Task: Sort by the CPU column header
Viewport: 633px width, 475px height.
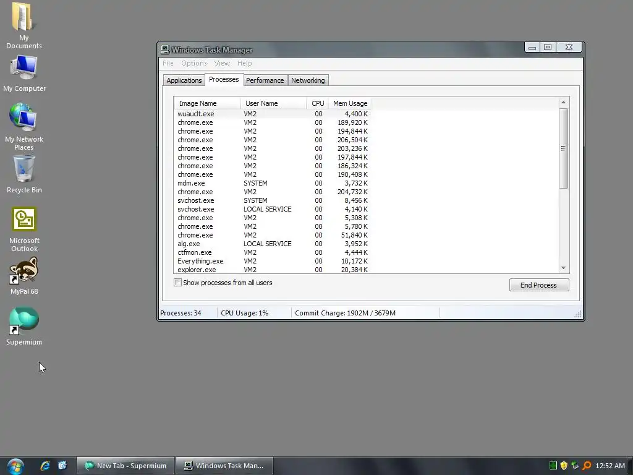Action: coord(317,103)
